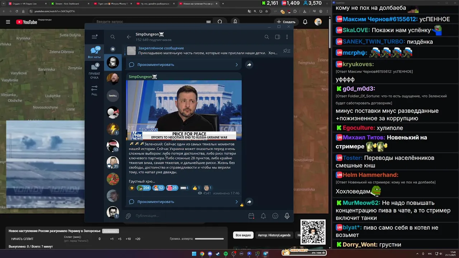Search inside SimpDungeon channel
This screenshot has width=459, height=258.
click(267, 37)
